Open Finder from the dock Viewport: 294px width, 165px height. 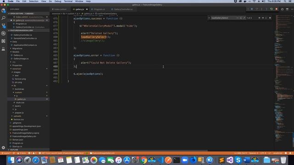pyautogui.click(x=11, y=160)
